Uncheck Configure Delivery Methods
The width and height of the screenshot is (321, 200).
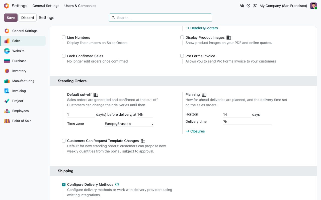pos(64,184)
